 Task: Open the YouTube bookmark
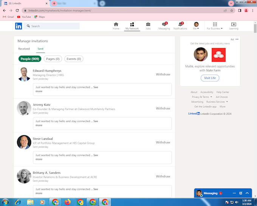(24, 17)
